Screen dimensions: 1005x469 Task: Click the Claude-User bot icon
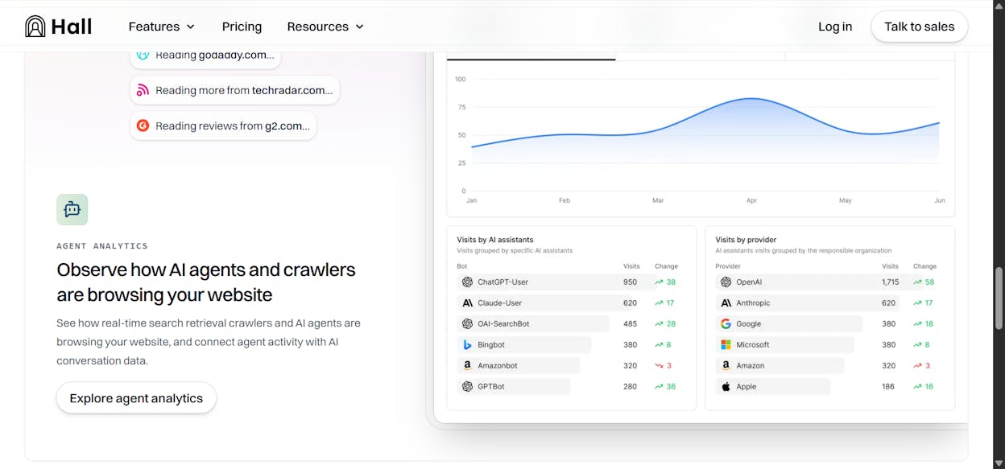pos(467,302)
